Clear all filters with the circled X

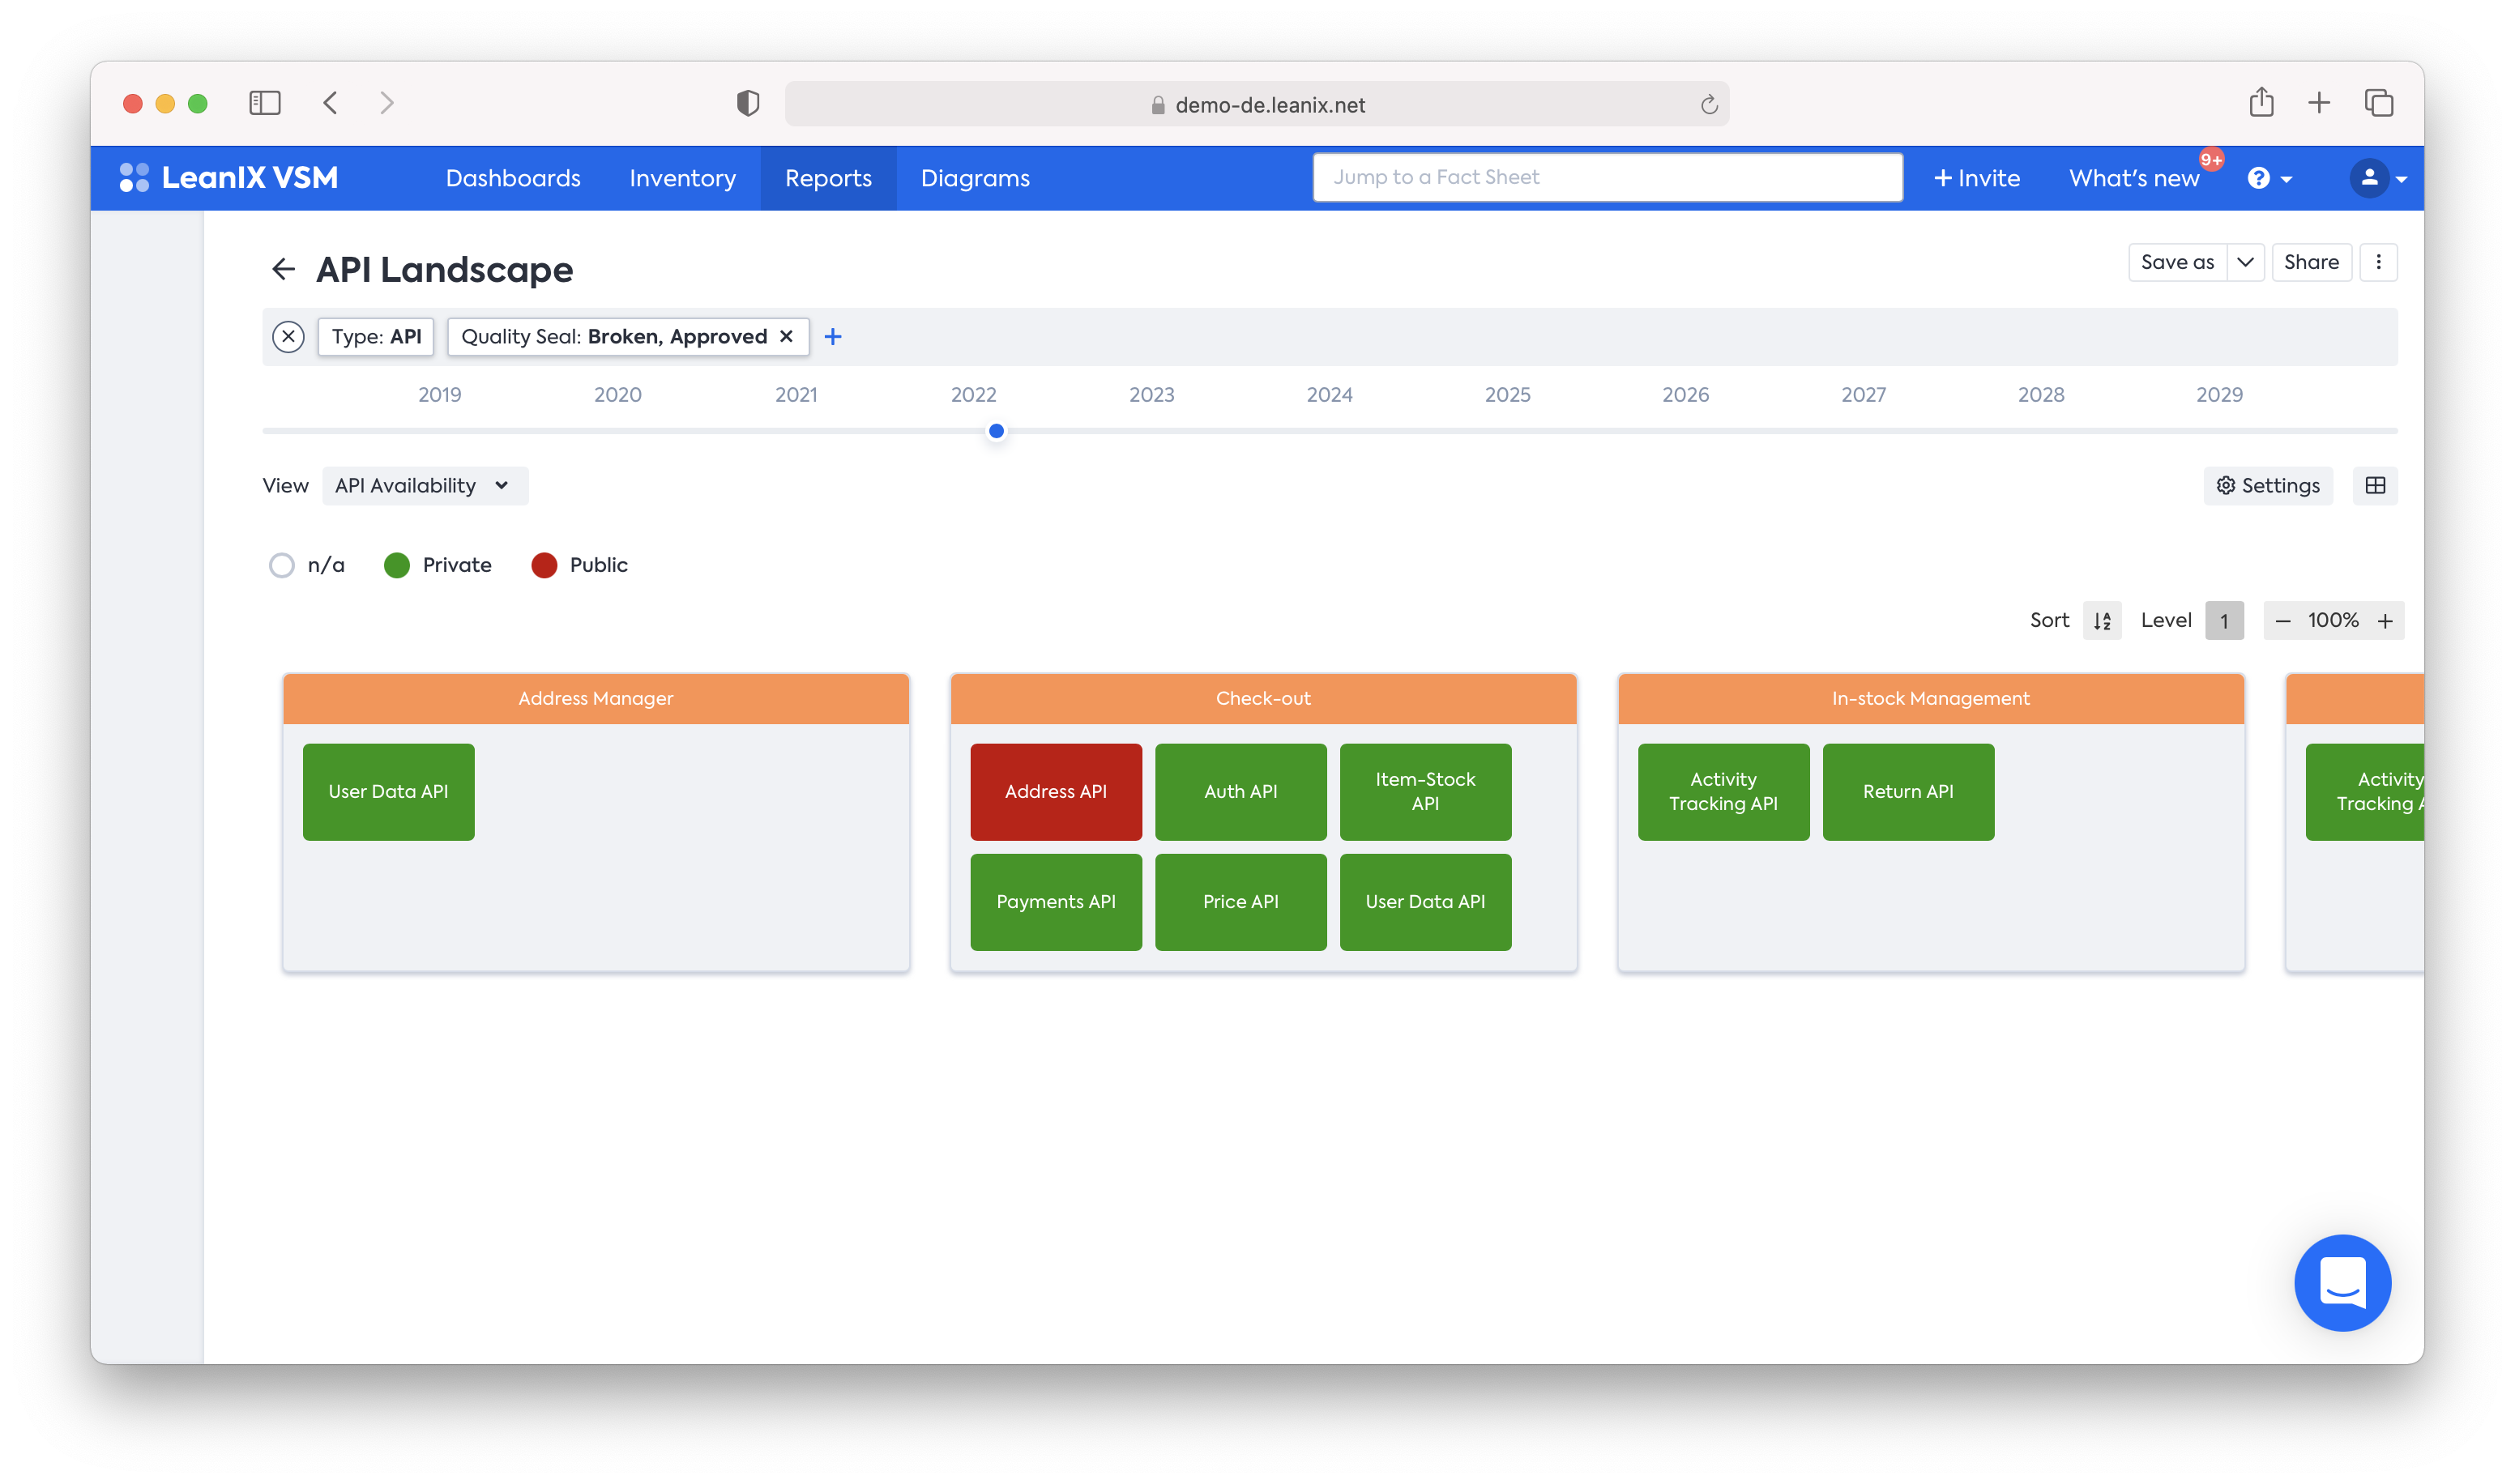pos(288,337)
